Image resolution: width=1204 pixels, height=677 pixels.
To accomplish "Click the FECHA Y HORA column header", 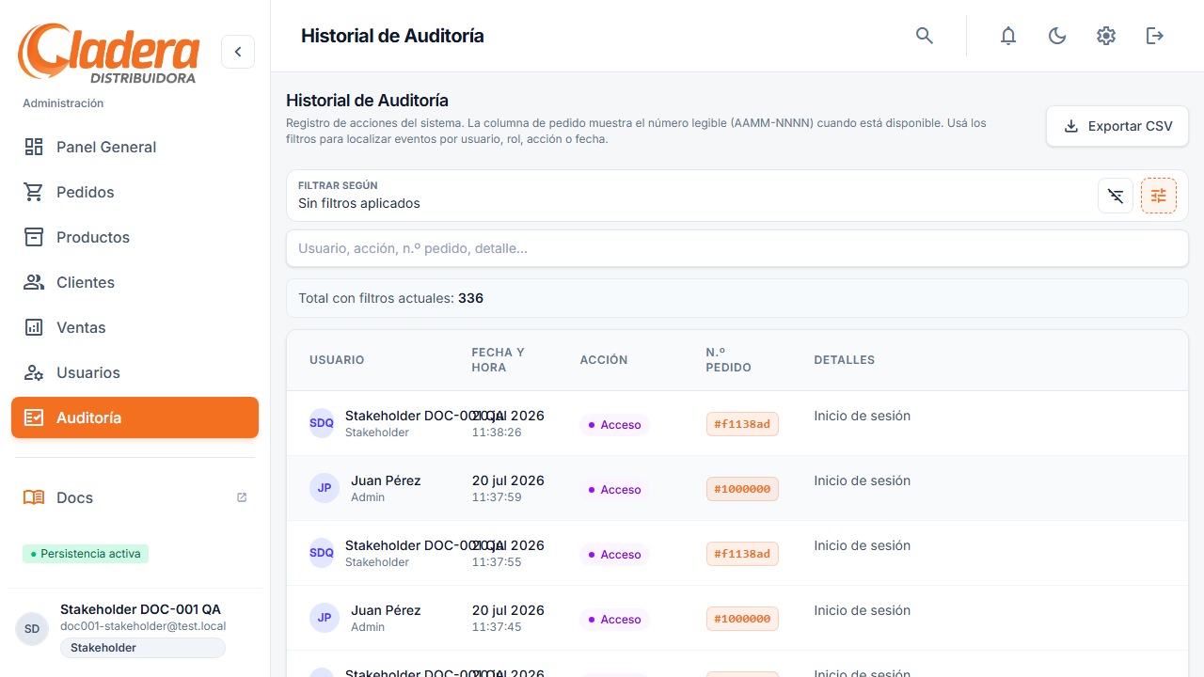I will (499, 360).
